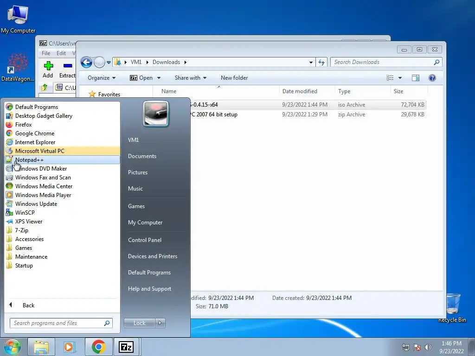Viewport: 475px width, 356px height.
Task: Open the VM1 user folder link
Action: 133,140
